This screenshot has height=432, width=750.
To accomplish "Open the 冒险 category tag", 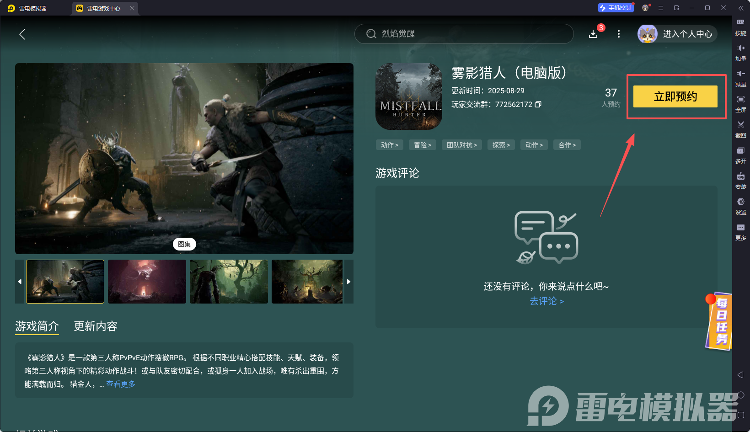I will [x=423, y=145].
